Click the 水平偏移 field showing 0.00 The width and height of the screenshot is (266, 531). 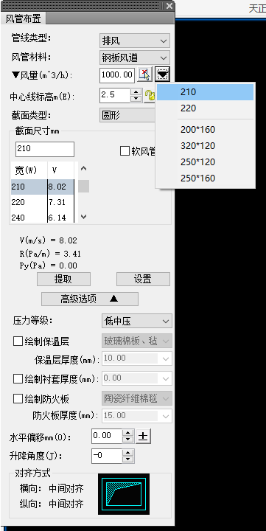[107, 436]
